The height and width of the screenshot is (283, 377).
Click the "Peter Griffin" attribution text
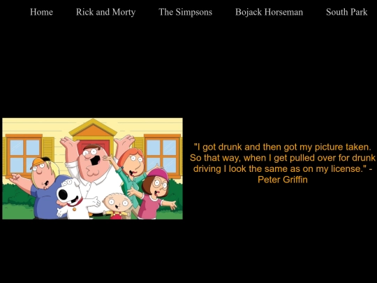point(283,180)
